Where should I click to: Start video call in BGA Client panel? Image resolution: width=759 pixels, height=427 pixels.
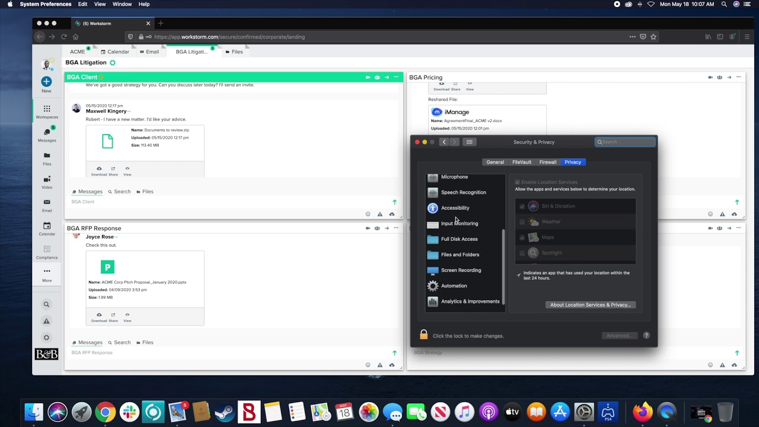(368, 77)
